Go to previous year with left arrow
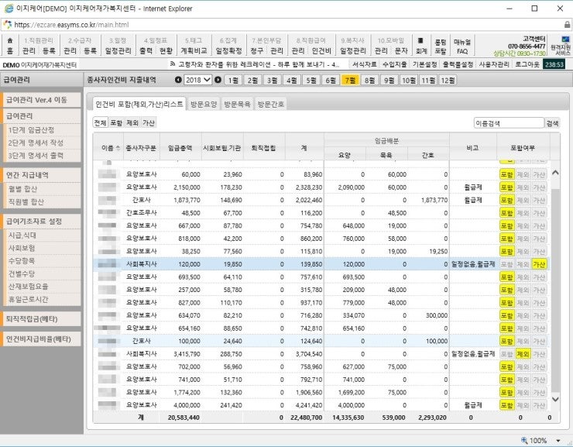Image resolution: width=573 pixels, height=447 pixels. (178, 80)
